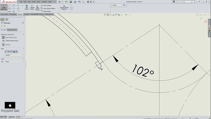Switch to the Annotation tab
Viewport: 211px width, 119px height.
[13, 14]
